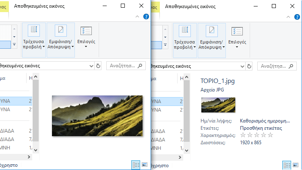
Task: Refresh the folder in right window
Action: tap(249, 66)
